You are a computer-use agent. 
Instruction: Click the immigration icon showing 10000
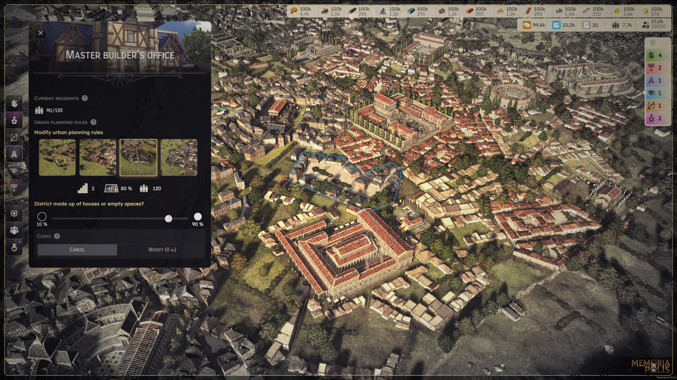pos(645,25)
